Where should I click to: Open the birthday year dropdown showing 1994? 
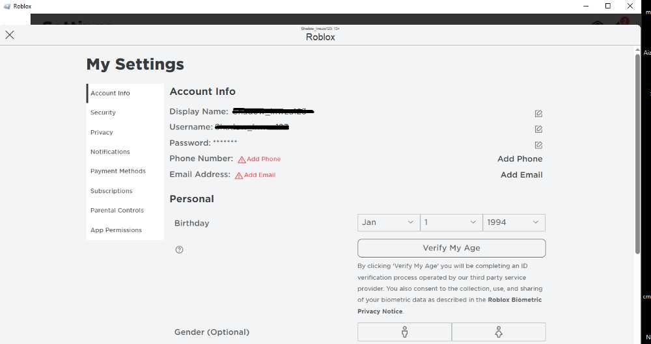(514, 222)
